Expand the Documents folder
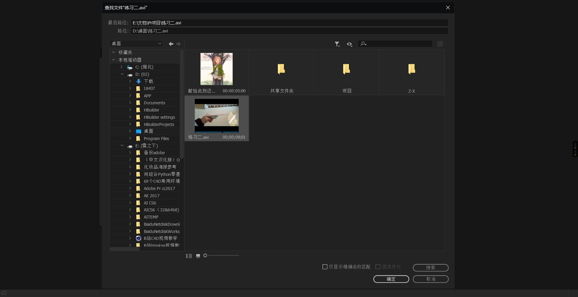 coord(130,103)
